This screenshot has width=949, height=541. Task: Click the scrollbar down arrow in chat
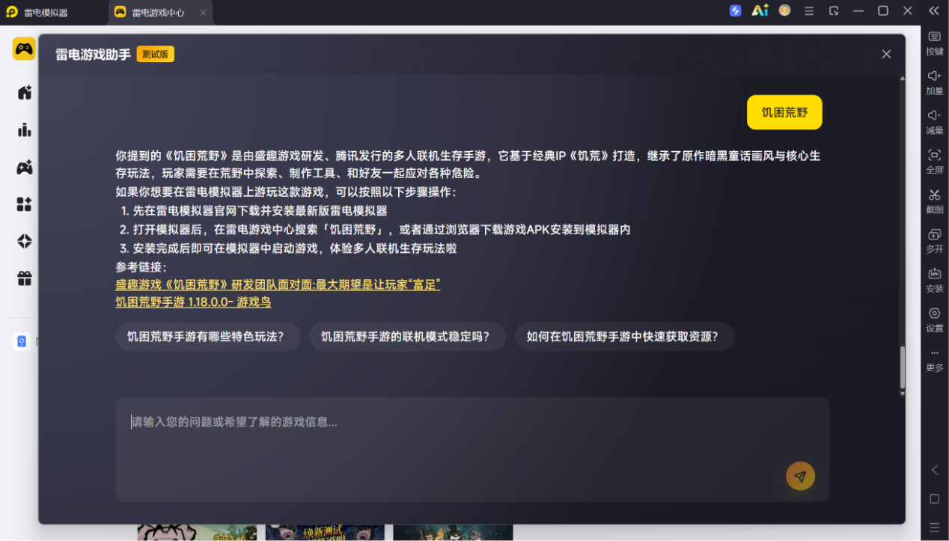click(902, 393)
